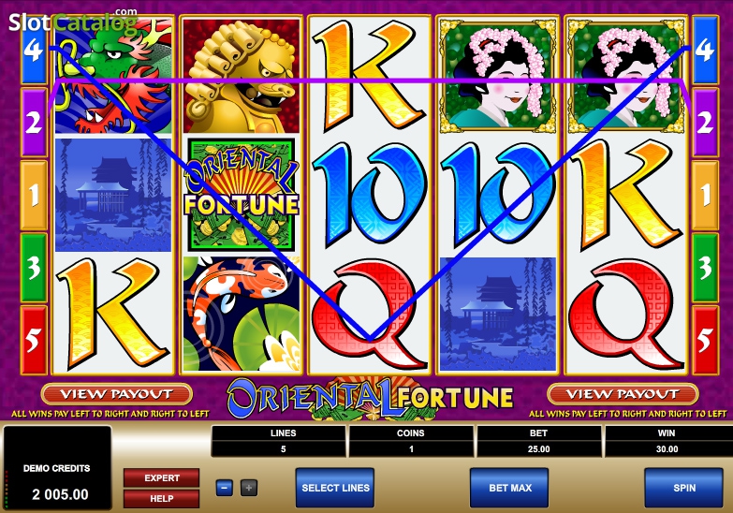This screenshot has width=733, height=513.
Task: Open the Help screen
Action: [x=162, y=499]
